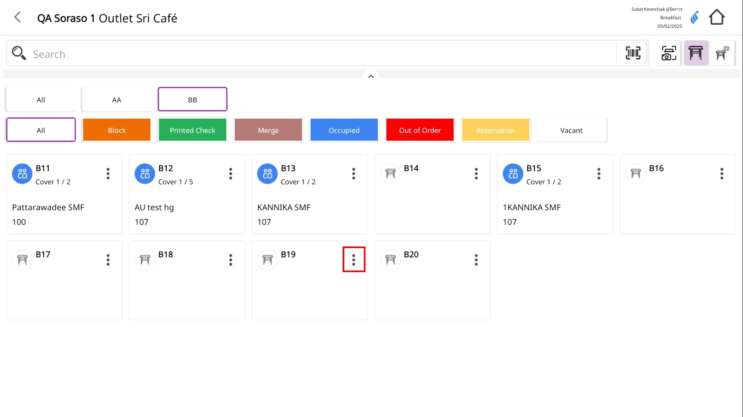Filter tables by Vacant status
Screen dimensions: 743x417
pyautogui.click(x=571, y=130)
